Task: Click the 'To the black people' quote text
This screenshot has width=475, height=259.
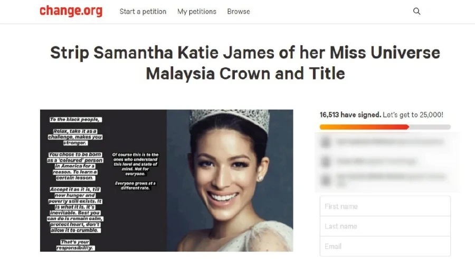Action: click(75, 119)
